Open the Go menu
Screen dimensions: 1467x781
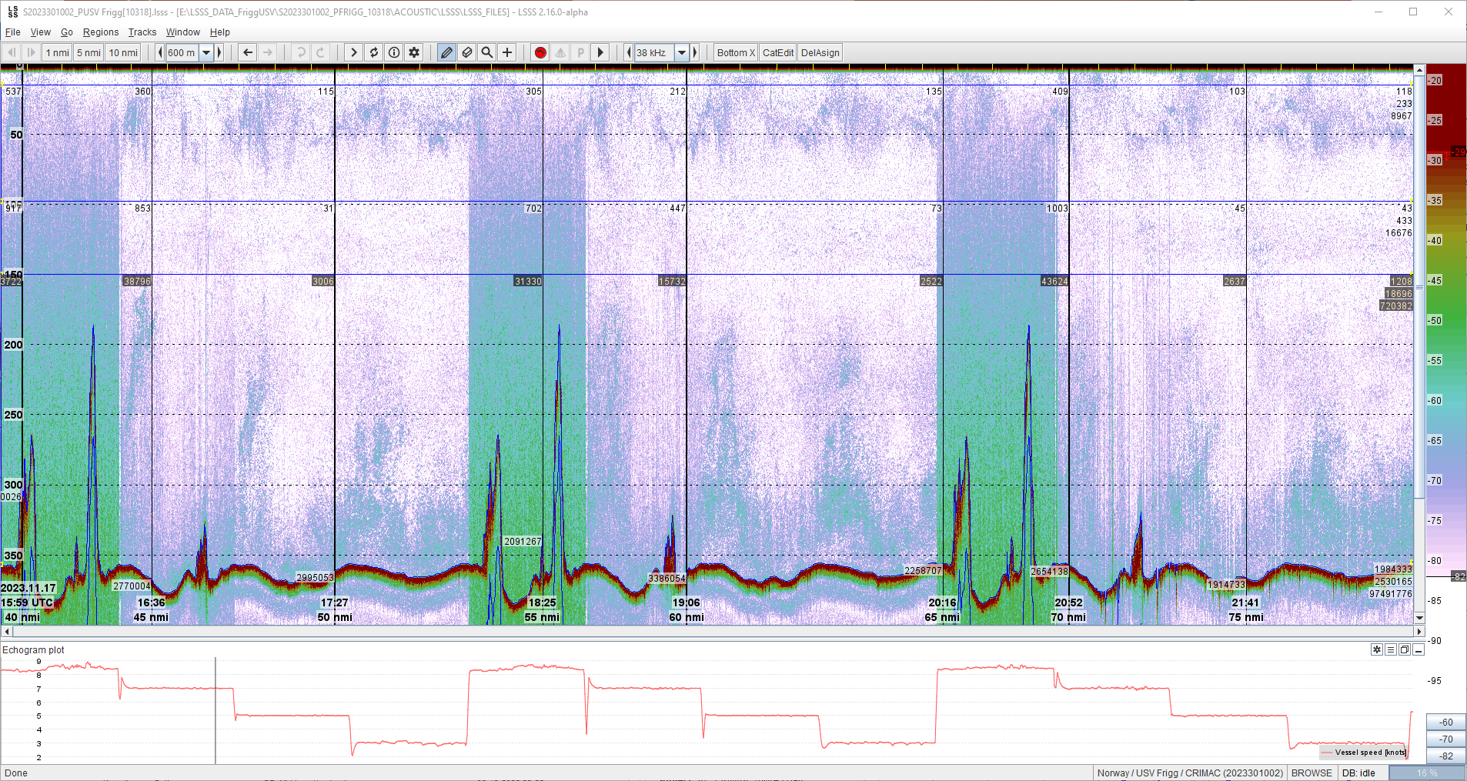click(67, 32)
